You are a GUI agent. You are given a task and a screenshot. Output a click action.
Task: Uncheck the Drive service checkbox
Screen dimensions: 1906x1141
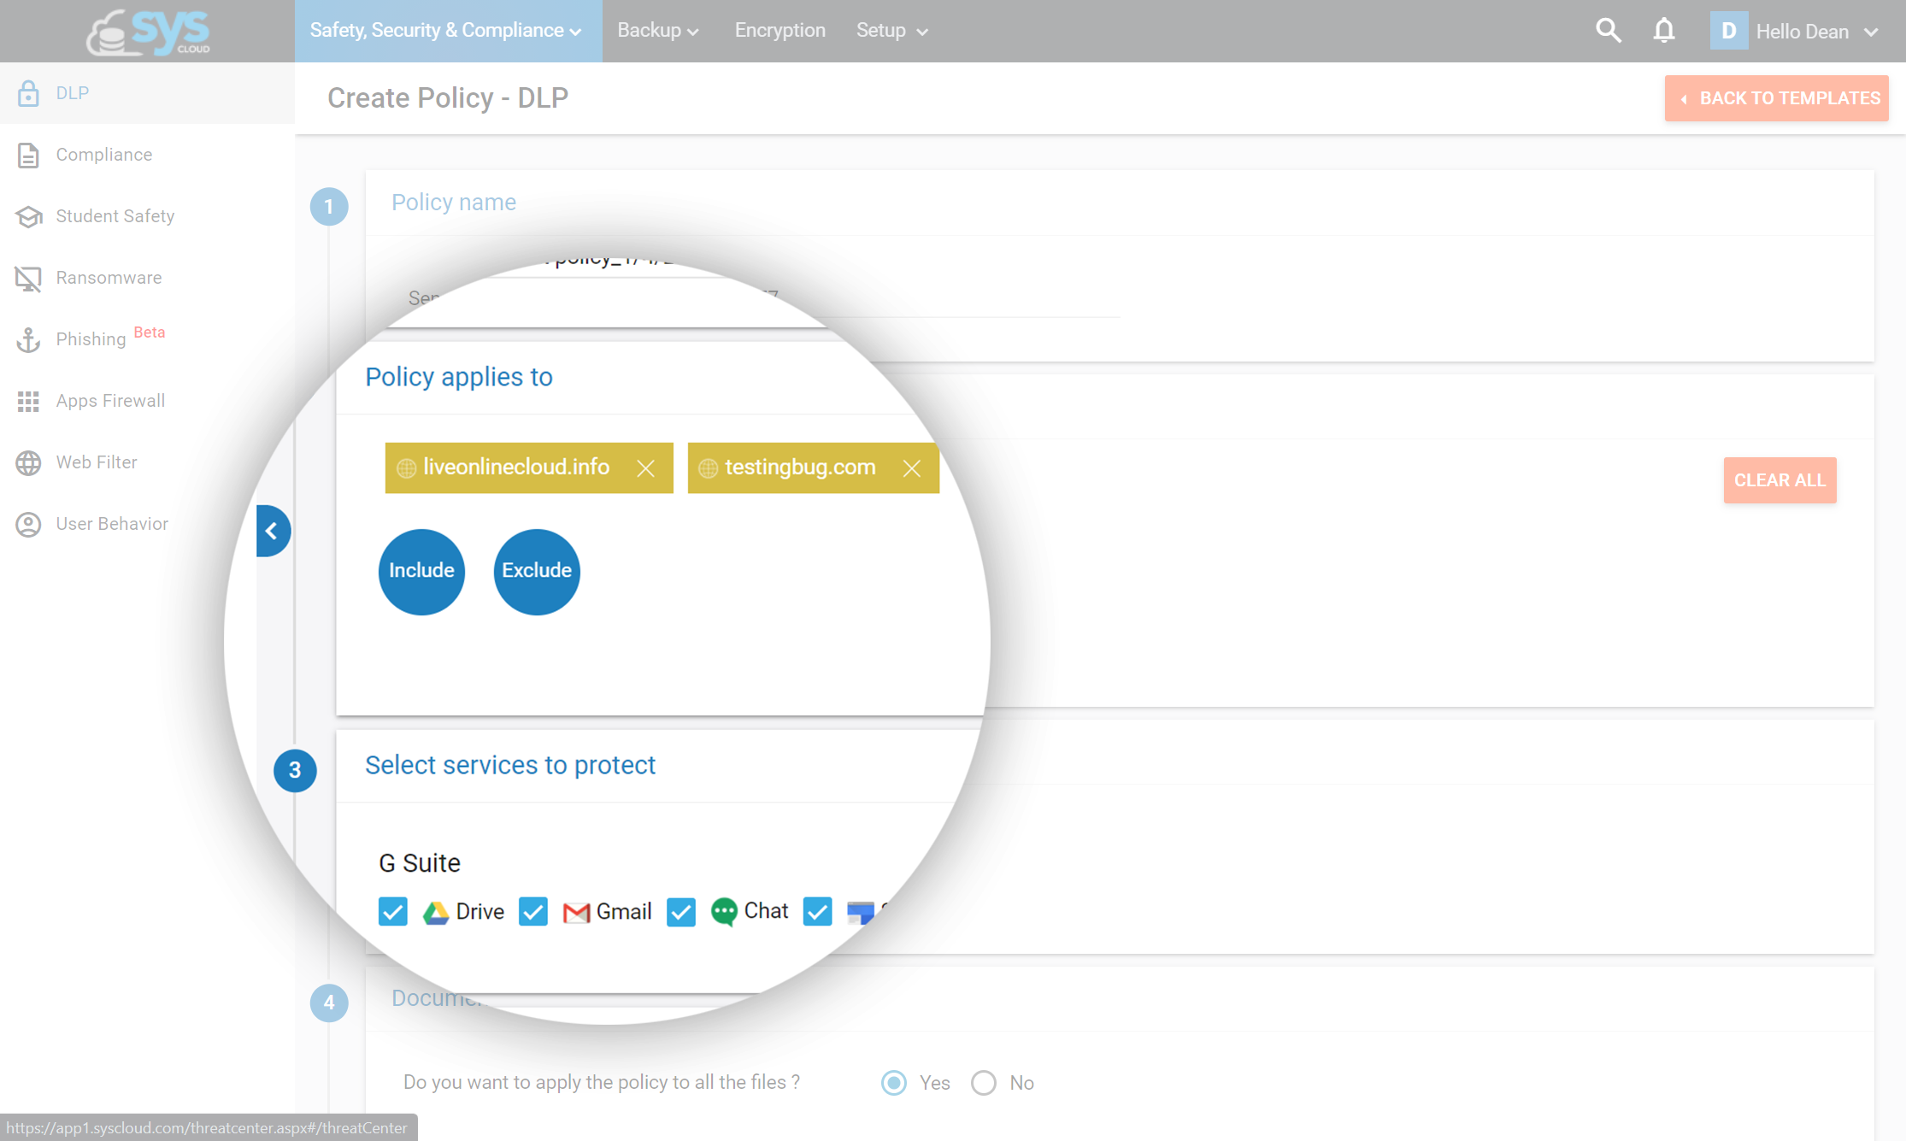392,911
